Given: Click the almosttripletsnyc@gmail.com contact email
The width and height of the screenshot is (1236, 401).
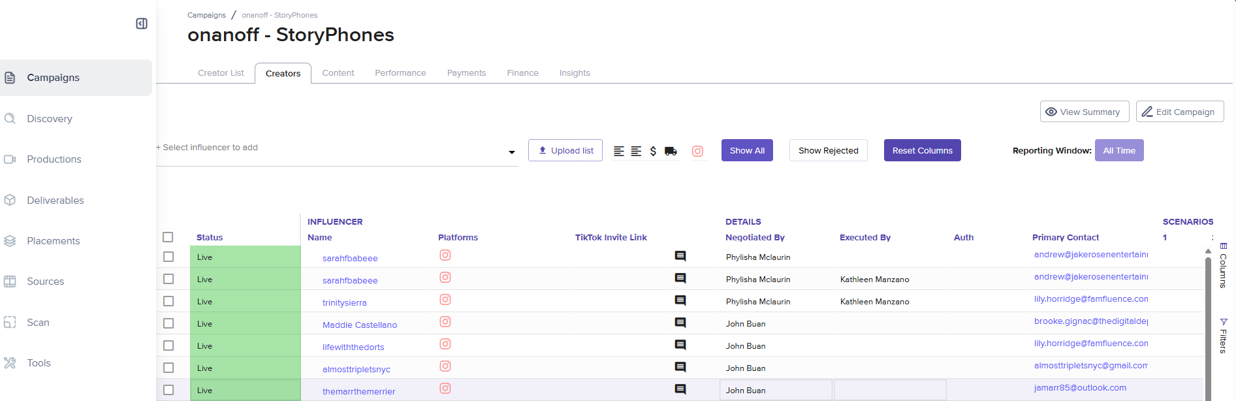Looking at the screenshot, I should [x=1091, y=365].
